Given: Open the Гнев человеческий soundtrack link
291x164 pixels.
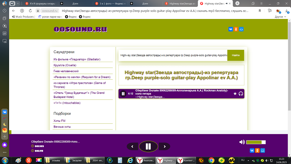Looking at the screenshot, I should click(66, 71).
